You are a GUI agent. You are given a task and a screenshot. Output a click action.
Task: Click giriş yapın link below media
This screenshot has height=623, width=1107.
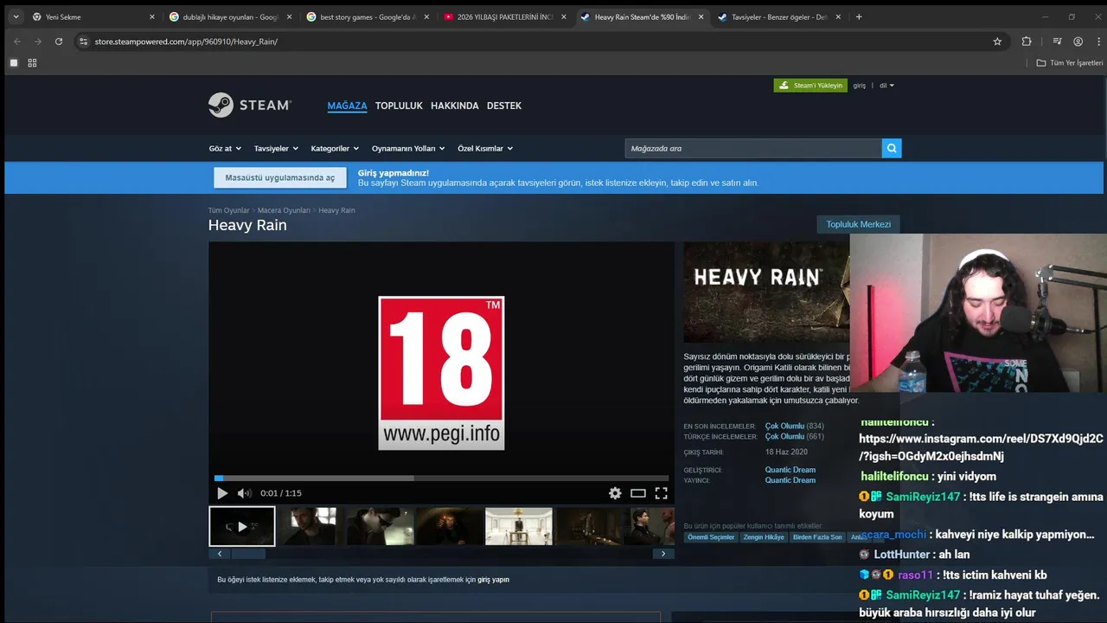click(493, 580)
